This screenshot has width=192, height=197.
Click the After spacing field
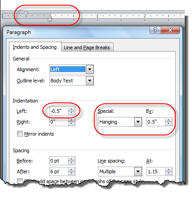[59, 171]
